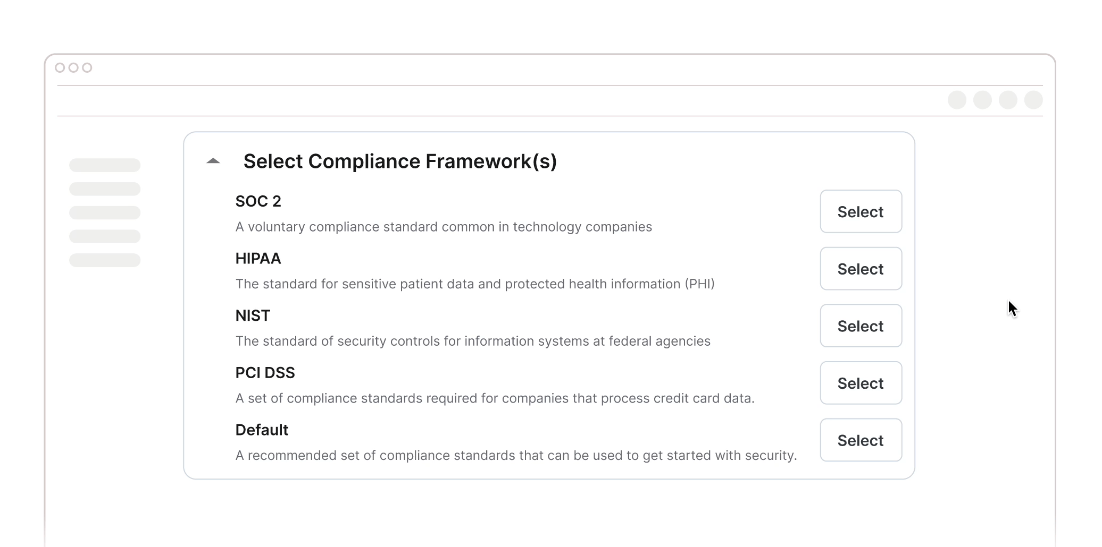Click the HIPAA framework title text
1102x547 pixels.
258,259
